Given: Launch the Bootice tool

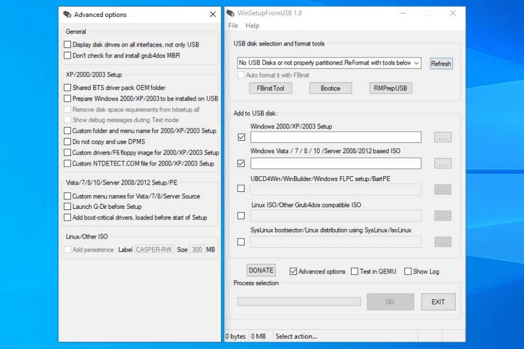Looking at the screenshot, I should pyautogui.click(x=331, y=88).
